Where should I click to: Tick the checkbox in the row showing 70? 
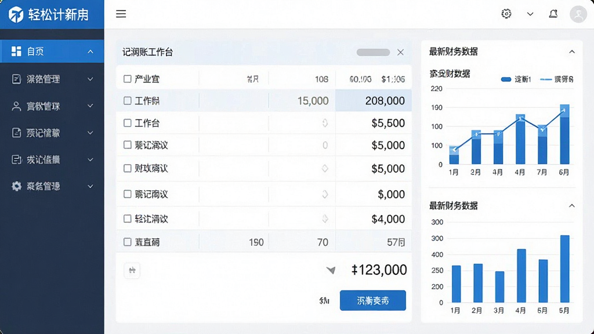point(127,242)
